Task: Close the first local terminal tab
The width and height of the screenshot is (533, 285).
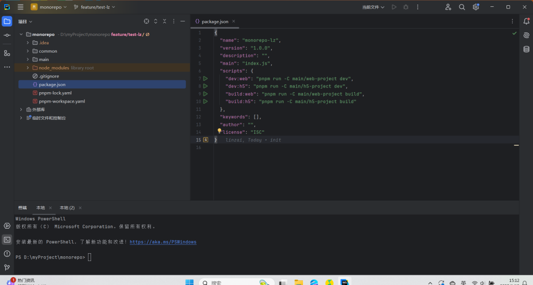Action: click(50, 208)
